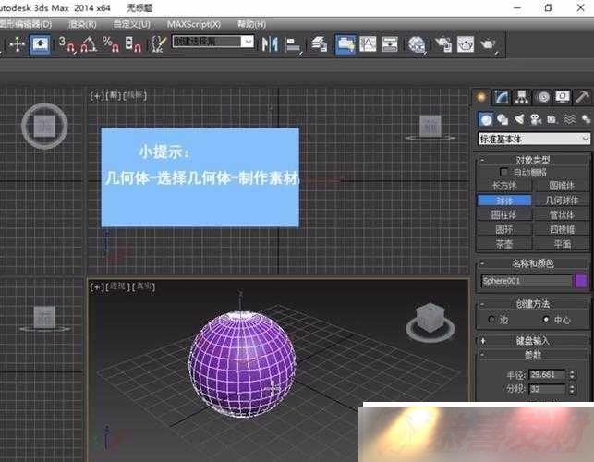The height and width of the screenshot is (462, 594).
Task: Select the 边 radio button
Action: pos(491,320)
